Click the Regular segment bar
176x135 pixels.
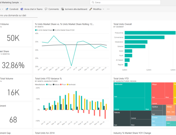click(x=126, y=65)
